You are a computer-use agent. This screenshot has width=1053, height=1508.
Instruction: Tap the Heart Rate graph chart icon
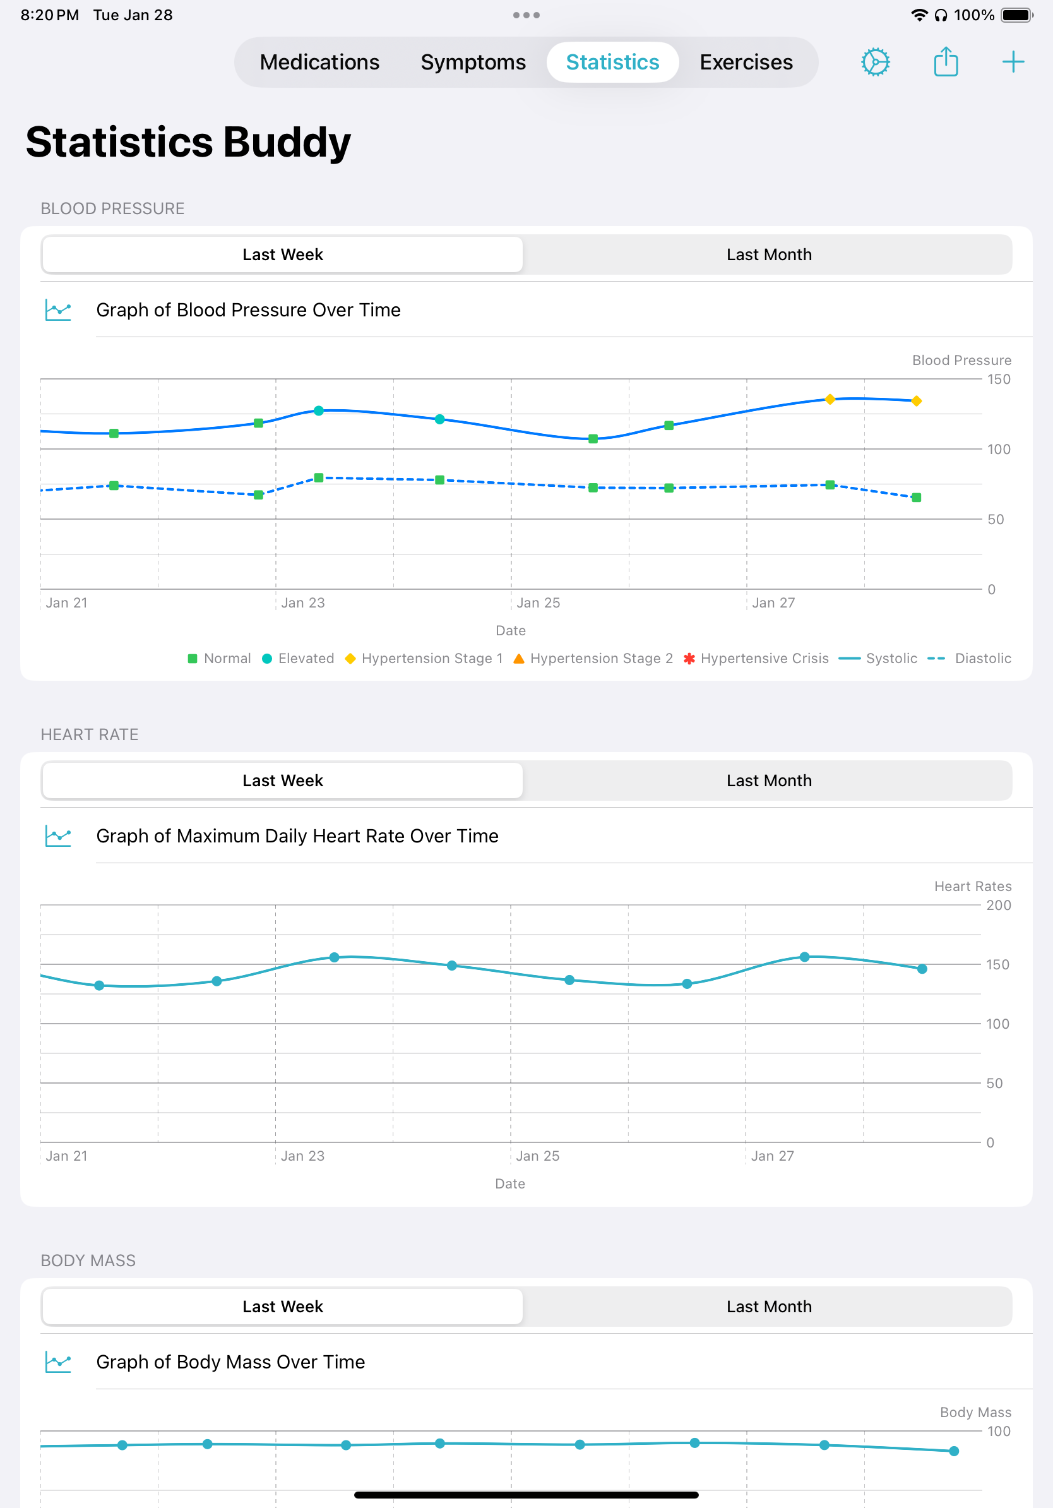pyautogui.click(x=58, y=835)
